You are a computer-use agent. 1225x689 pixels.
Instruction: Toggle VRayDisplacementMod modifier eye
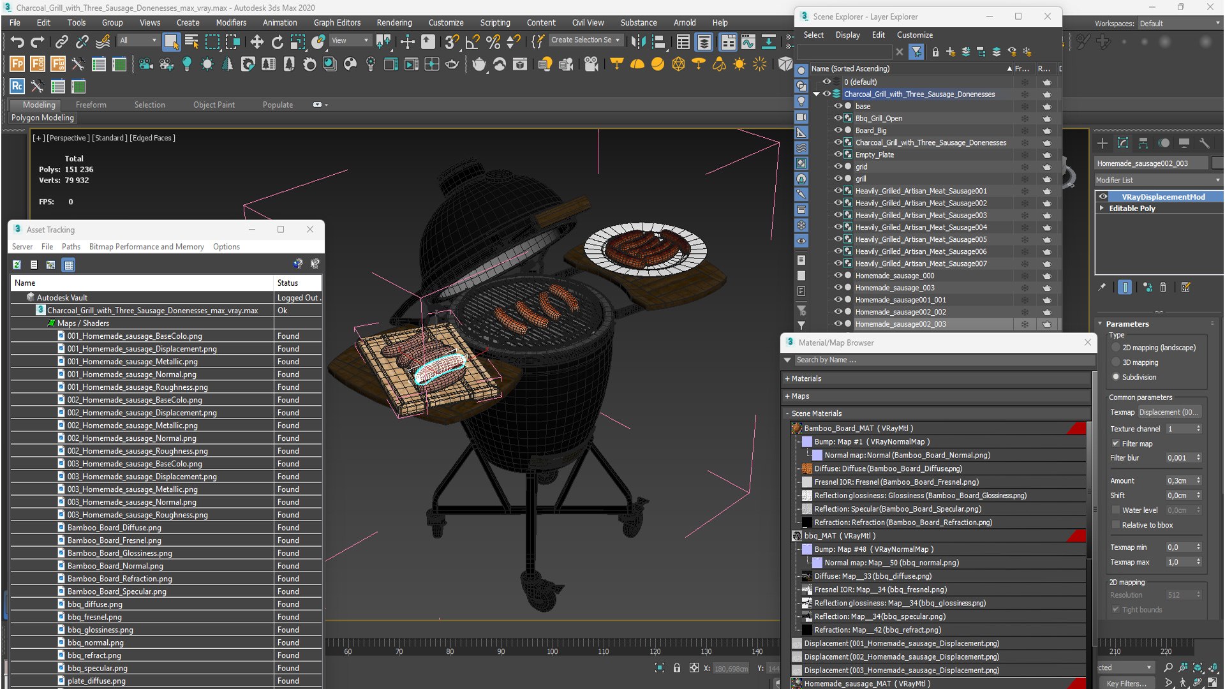(x=1103, y=196)
